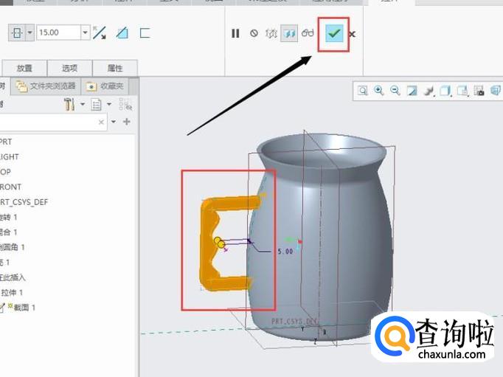Click the repaint icon in the view toolbar
The image size is (503, 377).
(x=412, y=91)
